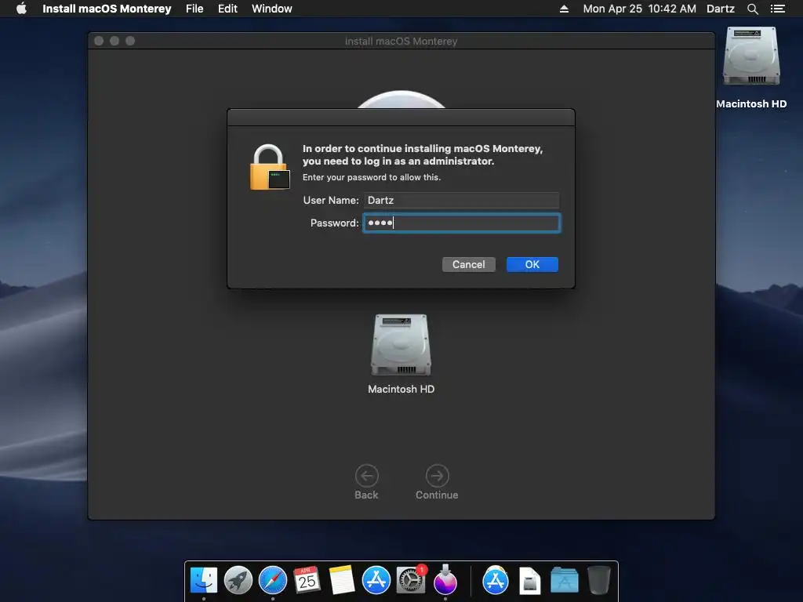The height and width of the screenshot is (602, 803).
Task: Click the User Name field containing Dartz
Action: (x=461, y=200)
